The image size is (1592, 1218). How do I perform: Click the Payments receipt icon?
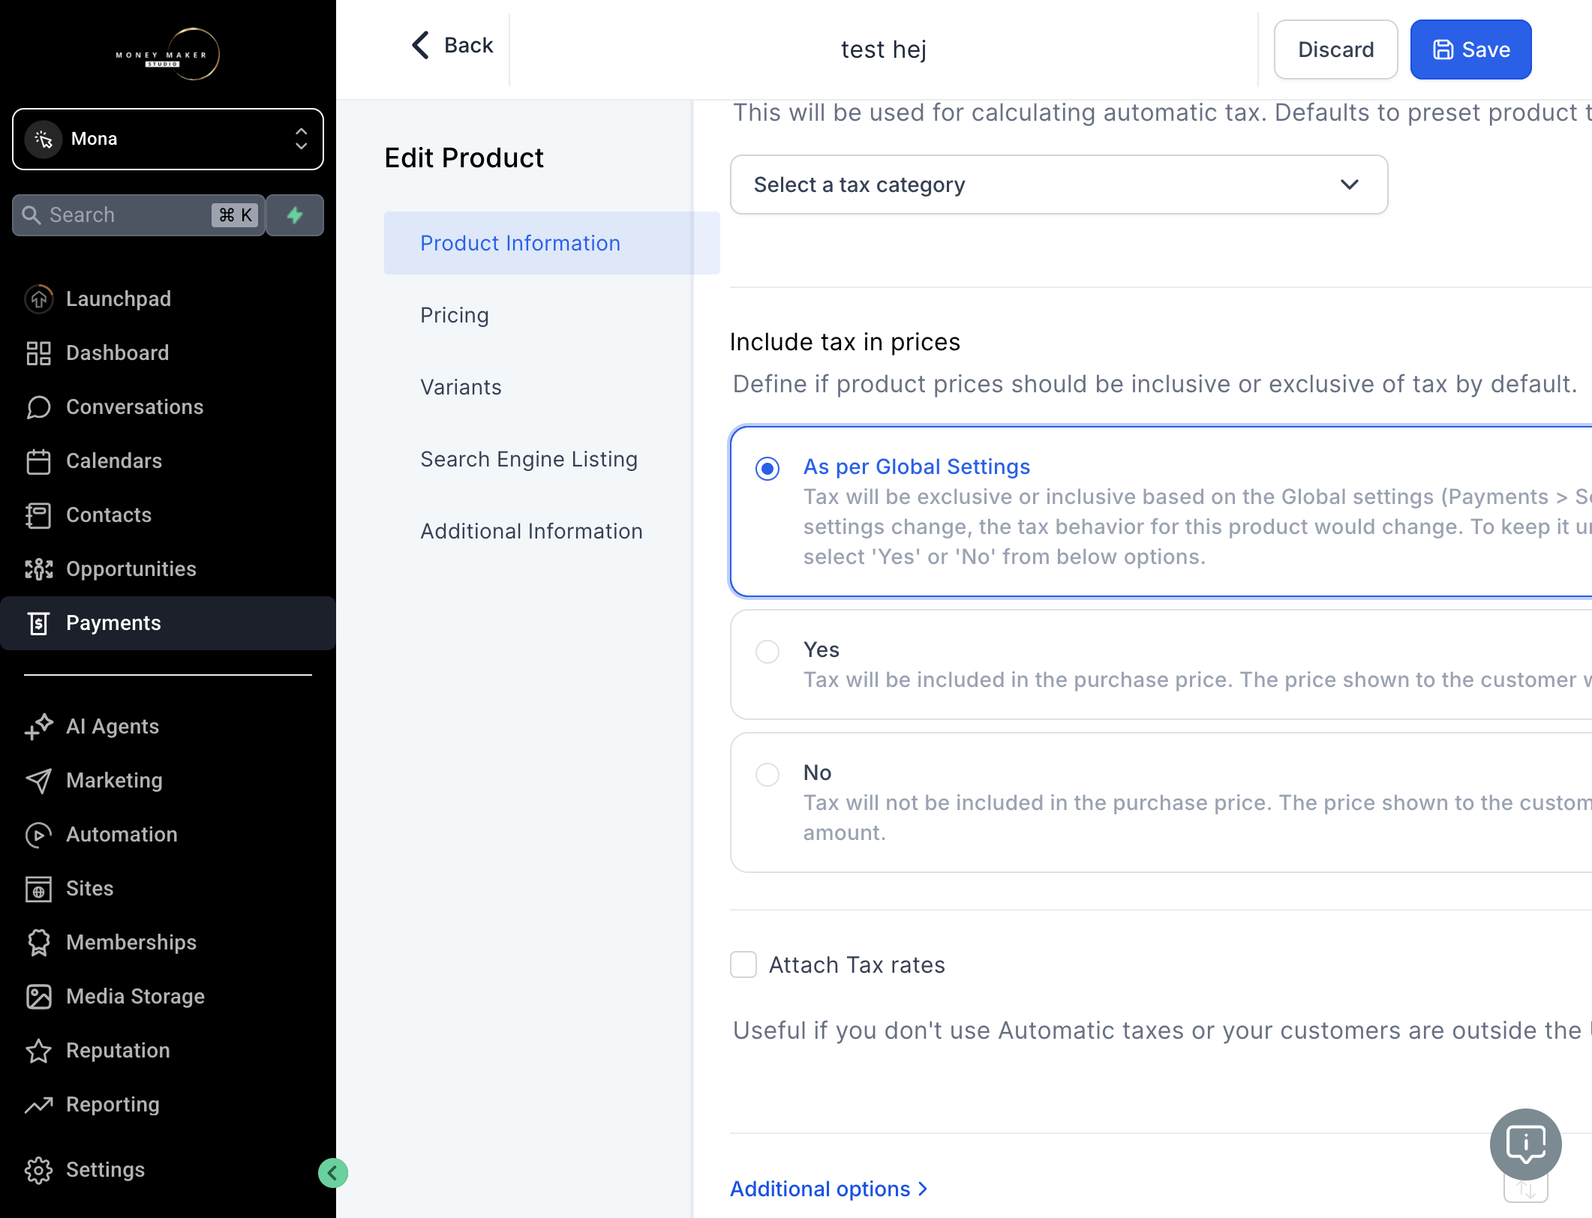(38, 622)
